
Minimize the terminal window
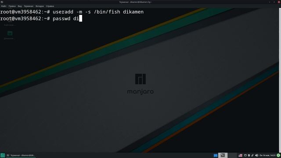click(x=270, y=2)
